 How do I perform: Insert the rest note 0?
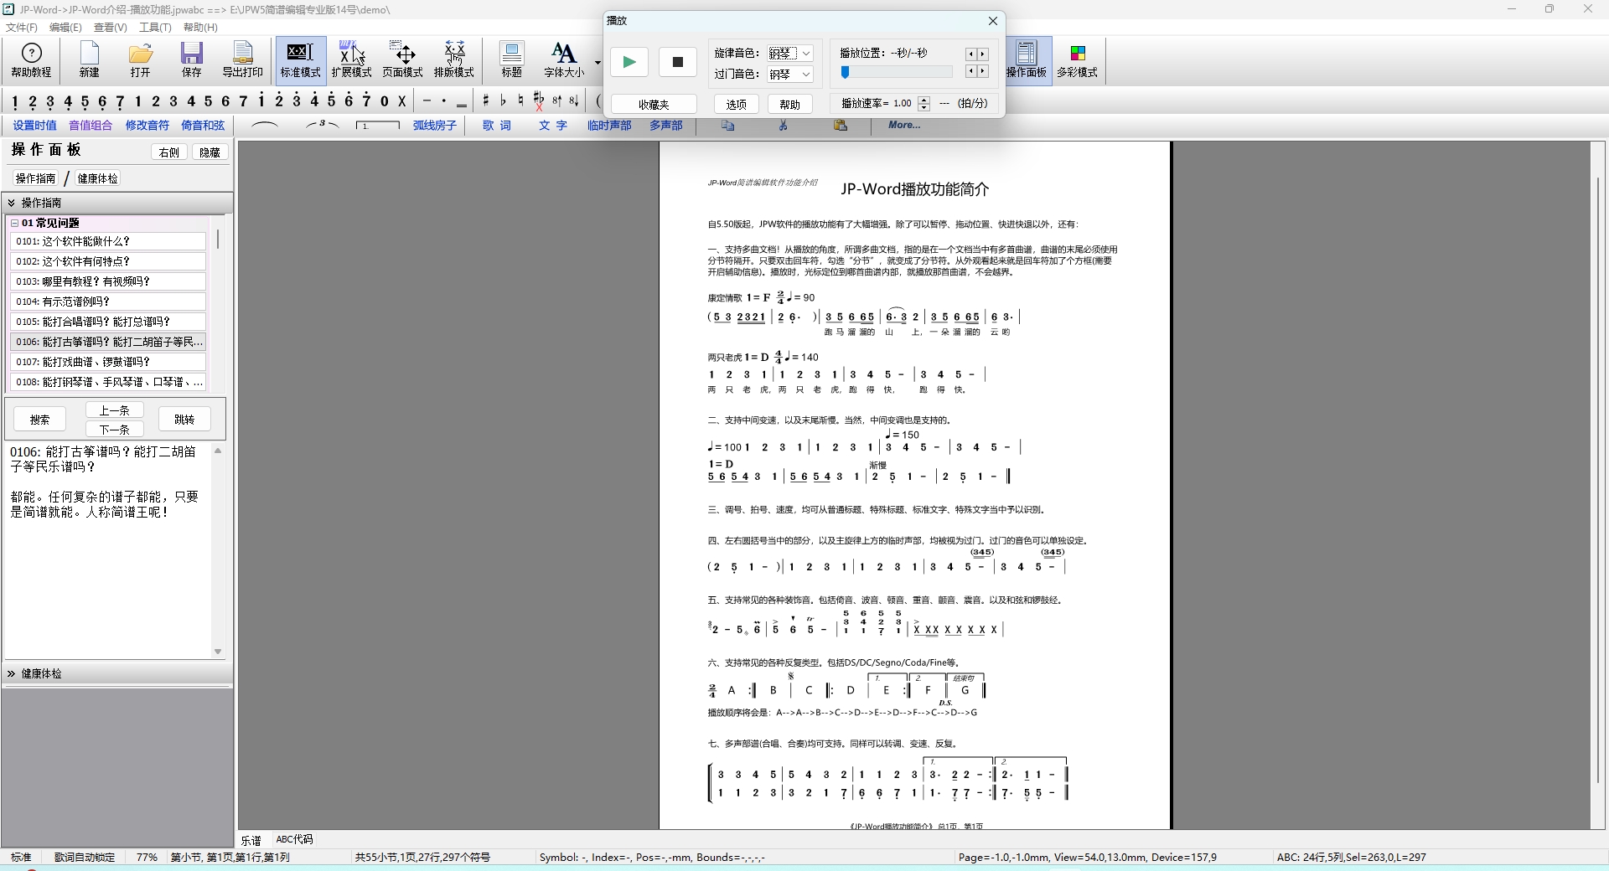pyautogui.click(x=385, y=101)
